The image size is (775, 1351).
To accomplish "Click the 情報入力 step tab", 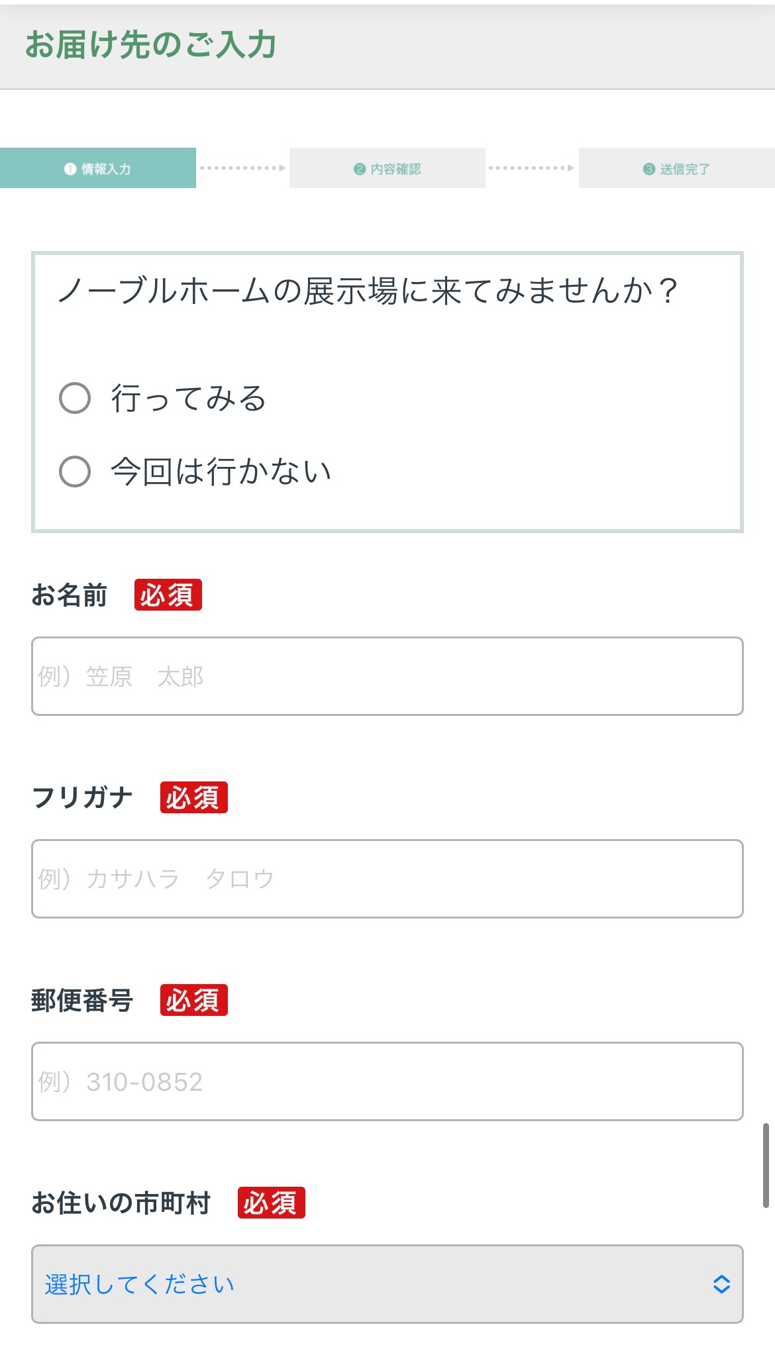I will (x=98, y=168).
